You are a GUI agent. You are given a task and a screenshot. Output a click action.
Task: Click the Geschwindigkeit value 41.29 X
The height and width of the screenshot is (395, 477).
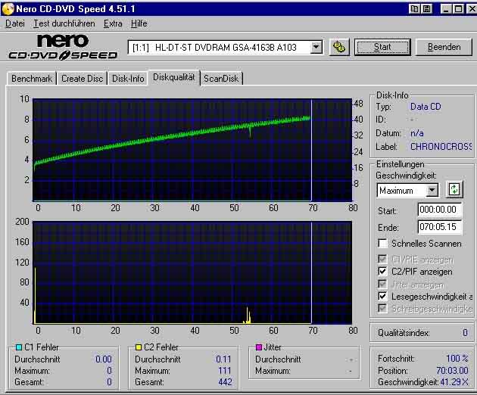(454, 382)
